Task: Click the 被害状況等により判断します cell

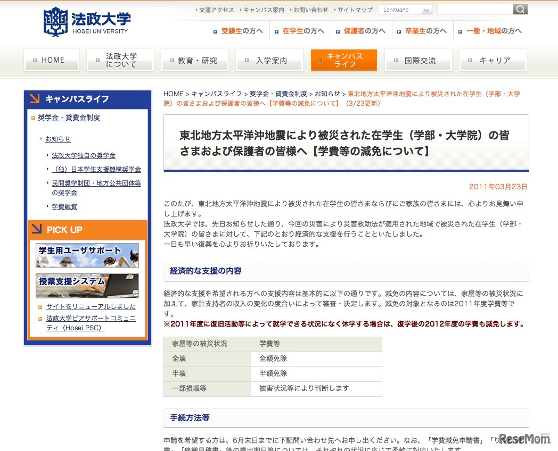Action: point(316,389)
